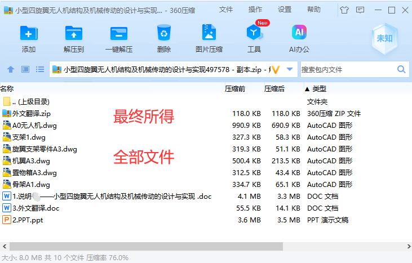This screenshot has width=412, height=263.
Task: Select the 机翼A3.dwg file name
Action: tap(31, 161)
